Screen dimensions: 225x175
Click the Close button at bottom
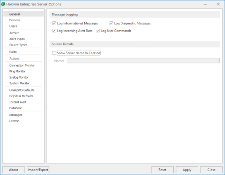tap(211, 170)
